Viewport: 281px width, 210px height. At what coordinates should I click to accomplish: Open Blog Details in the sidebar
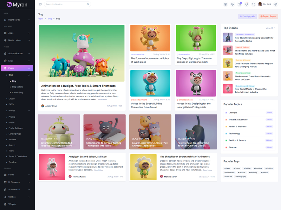17,87
